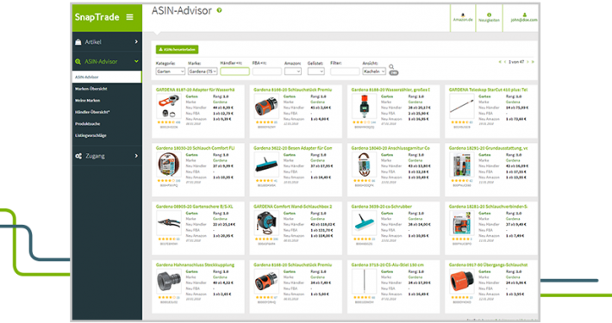Click inside the Händler input field

coord(234,71)
